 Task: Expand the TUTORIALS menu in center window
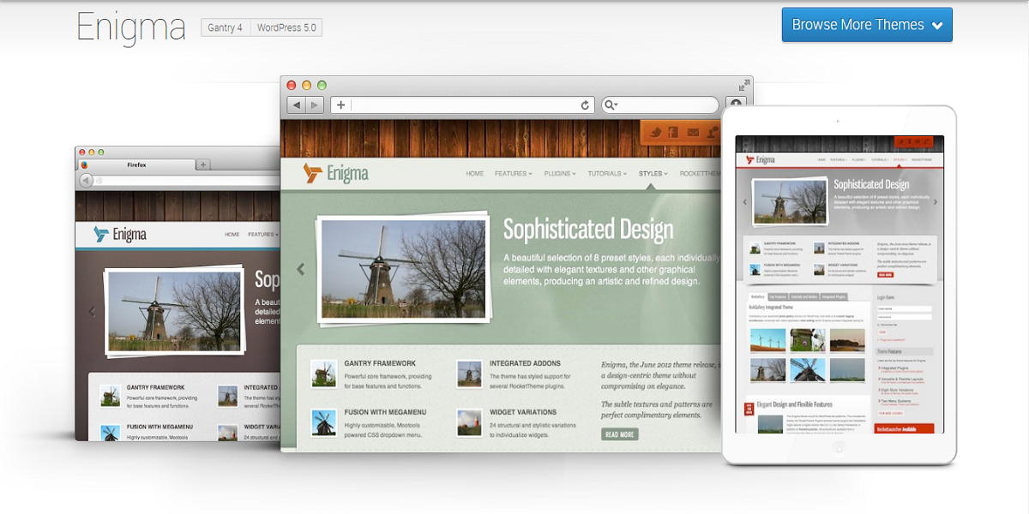click(607, 174)
